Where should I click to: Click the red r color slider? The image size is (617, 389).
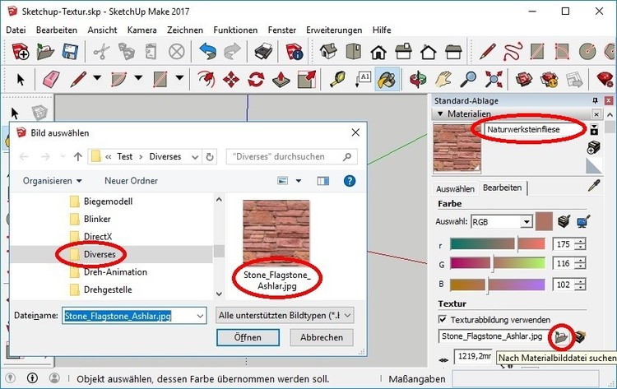click(x=498, y=244)
